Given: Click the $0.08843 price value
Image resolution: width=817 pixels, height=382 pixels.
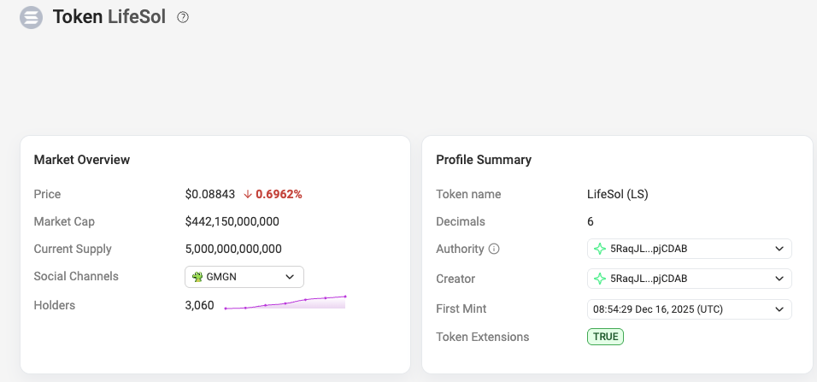Looking at the screenshot, I should tap(209, 194).
